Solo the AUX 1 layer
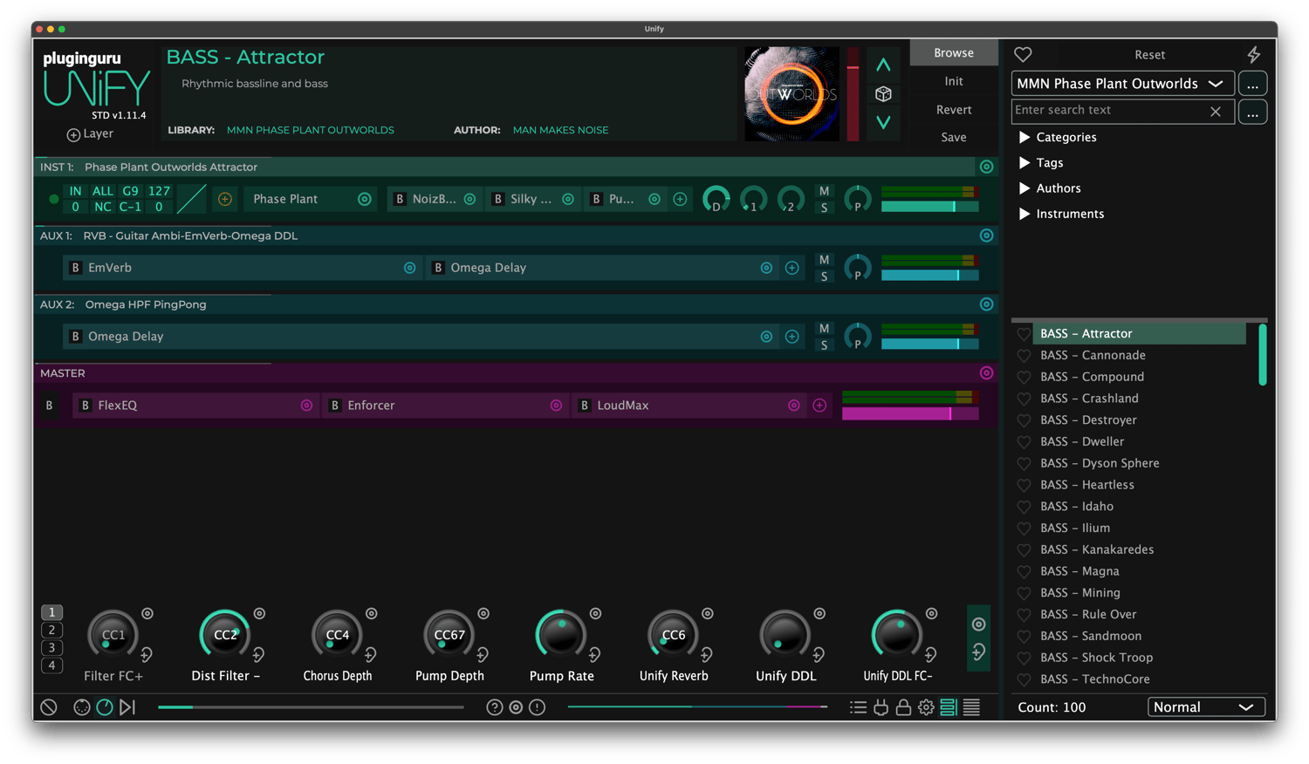The width and height of the screenshot is (1309, 764). (x=824, y=276)
